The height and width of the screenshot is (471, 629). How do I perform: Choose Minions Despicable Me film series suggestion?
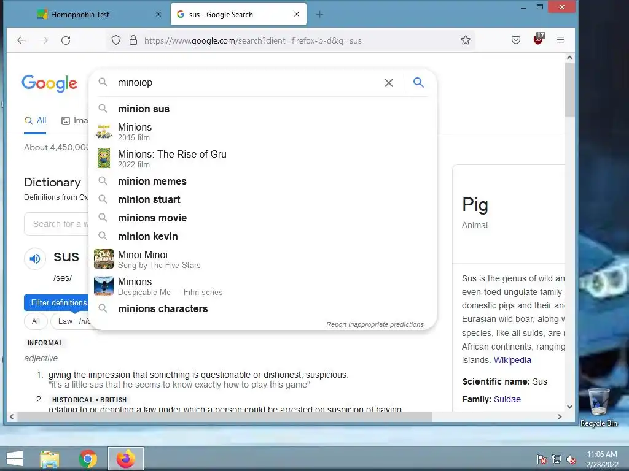263,286
